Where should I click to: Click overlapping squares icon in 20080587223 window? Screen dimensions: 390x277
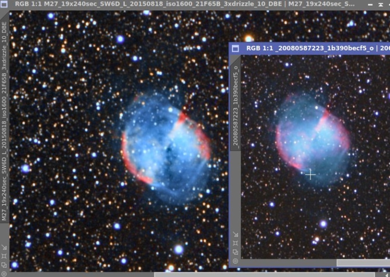(x=235, y=252)
